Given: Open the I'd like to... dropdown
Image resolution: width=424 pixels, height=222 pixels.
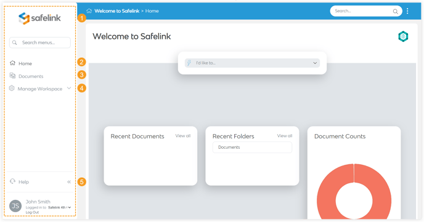Looking at the screenshot, I should [252, 63].
